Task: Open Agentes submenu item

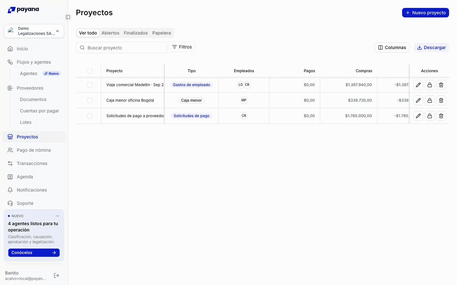Action: click(x=29, y=73)
